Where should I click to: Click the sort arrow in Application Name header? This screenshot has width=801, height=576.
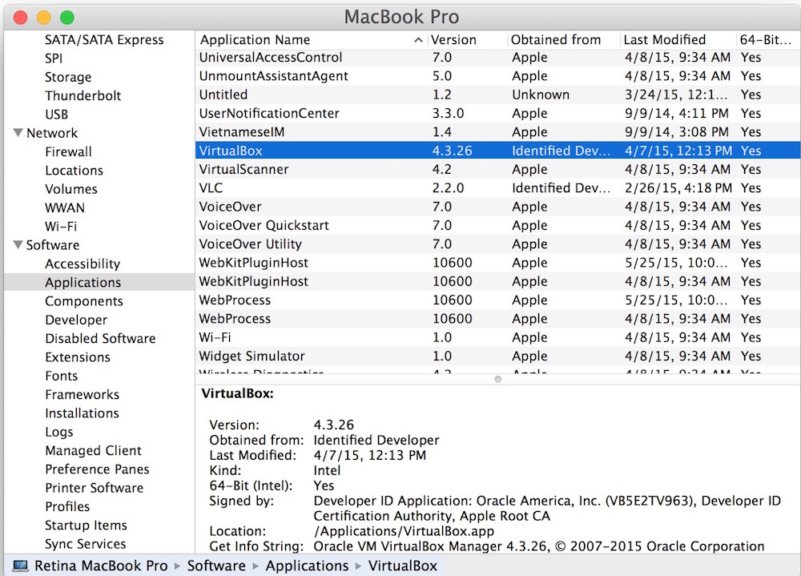coord(419,40)
